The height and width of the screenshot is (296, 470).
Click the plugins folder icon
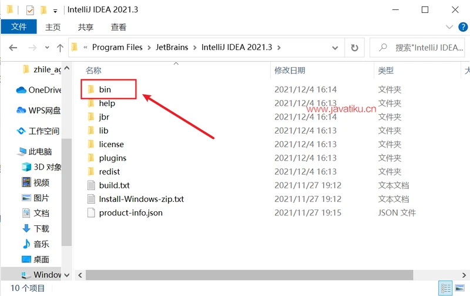click(x=91, y=158)
